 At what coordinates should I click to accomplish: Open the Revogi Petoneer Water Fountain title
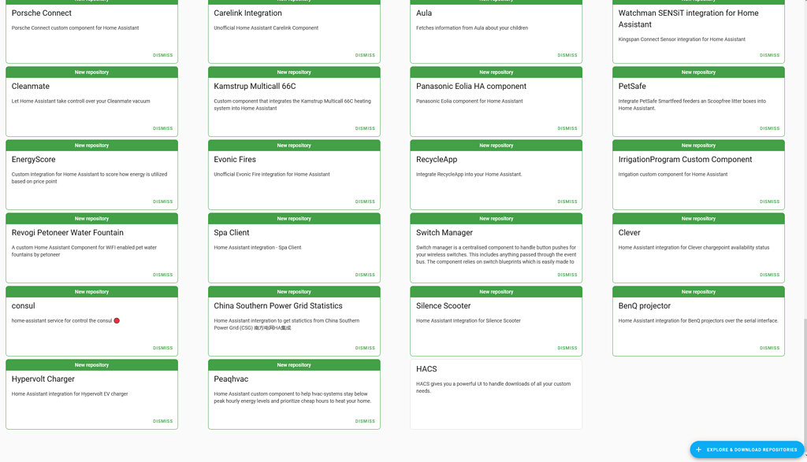(x=68, y=233)
